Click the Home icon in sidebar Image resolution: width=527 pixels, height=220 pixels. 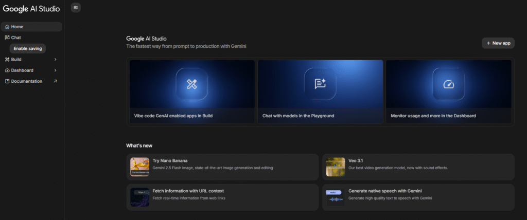coord(7,27)
